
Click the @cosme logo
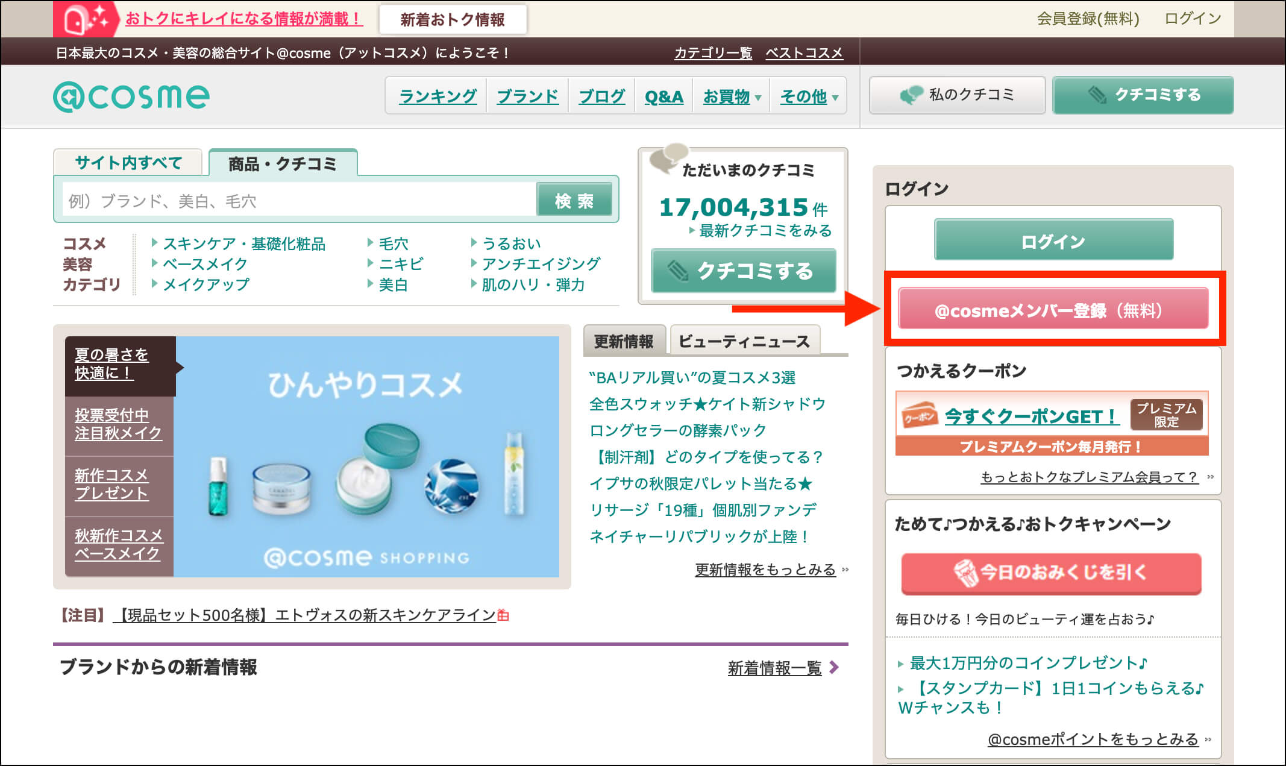coord(131,96)
